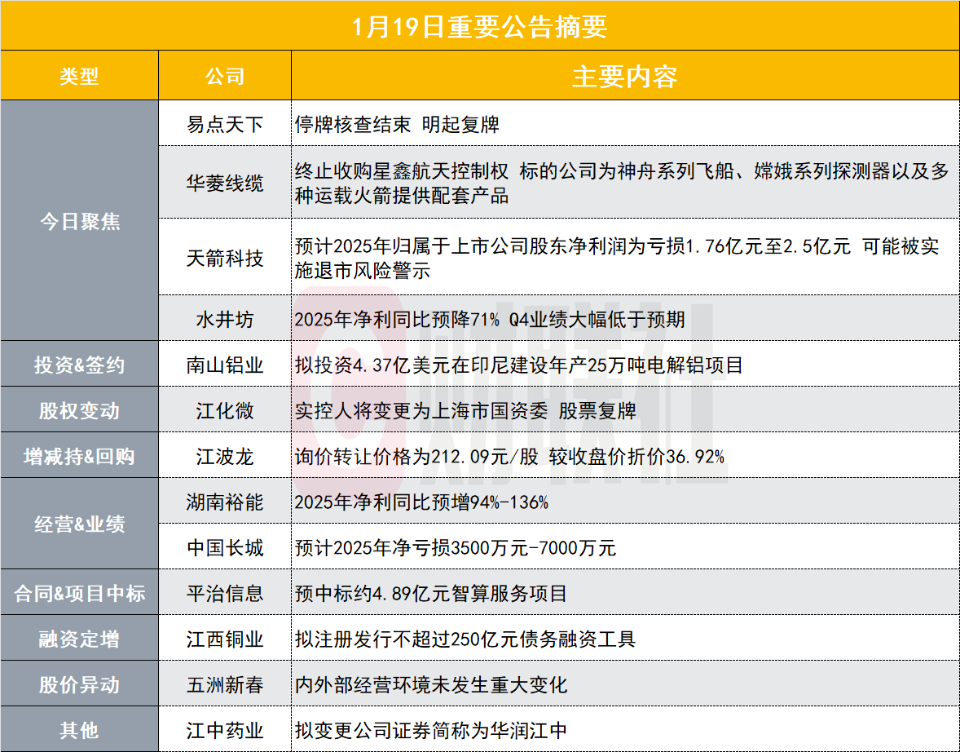Click '预计2025年净亏损3500万元-7000万元' content text
960x752 pixels.
455,548
